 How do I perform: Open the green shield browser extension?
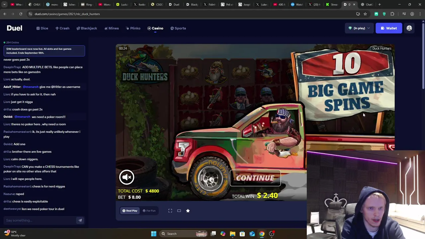384,14
